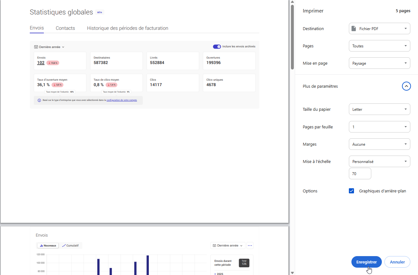Click the Enregistrer button
Image resolution: width=418 pixels, height=275 pixels.
tap(366, 262)
